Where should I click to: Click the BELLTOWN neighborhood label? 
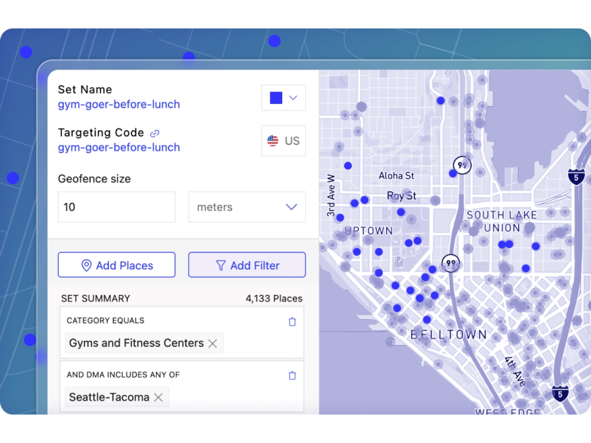click(449, 335)
